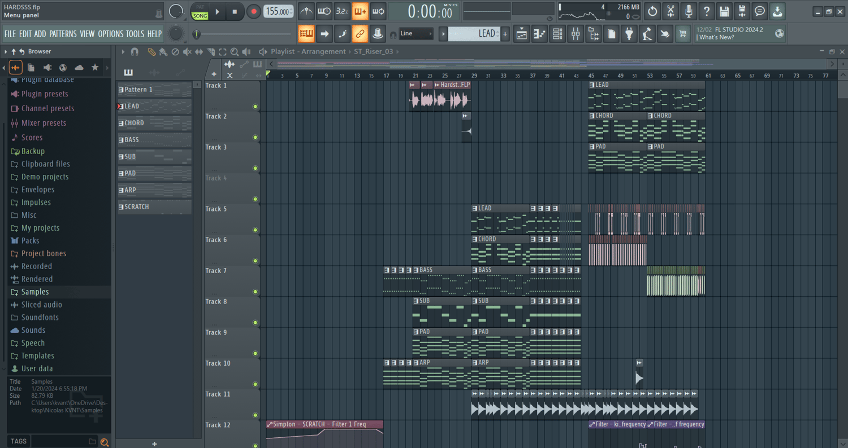Toggle Browser star favorites filter
The image size is (848, 448).
click(95, 68)
